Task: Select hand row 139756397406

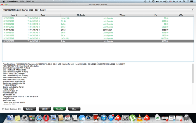Action: [98, 24]
